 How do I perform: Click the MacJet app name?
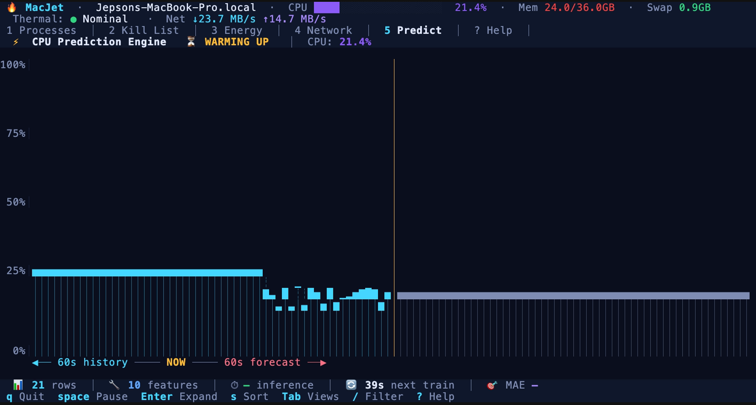(45, 8)
